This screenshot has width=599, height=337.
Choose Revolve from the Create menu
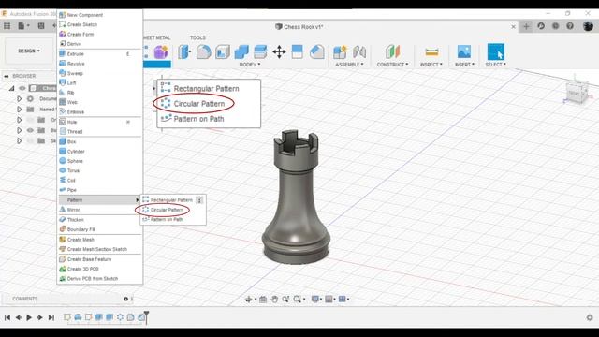tap(99, 64)
